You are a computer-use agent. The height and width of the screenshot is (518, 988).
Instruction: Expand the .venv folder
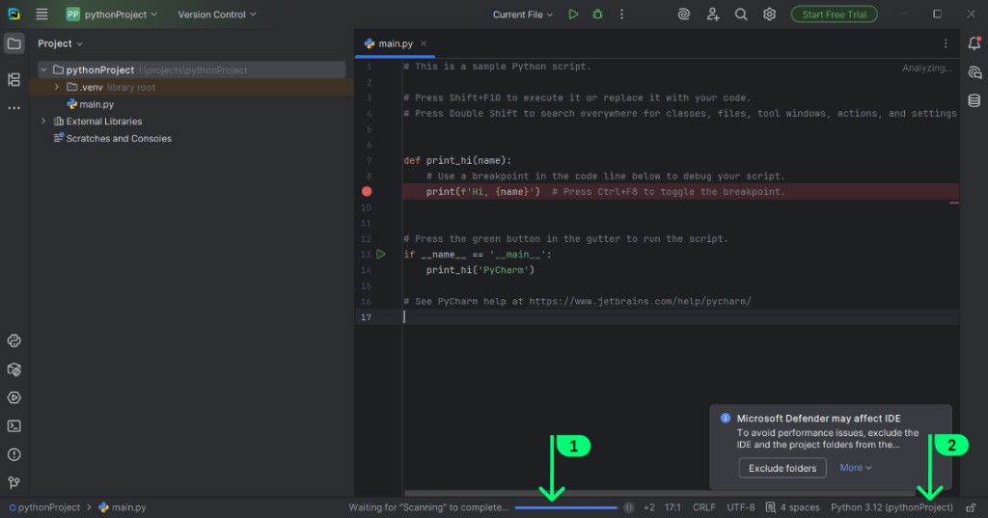point(57,87)
